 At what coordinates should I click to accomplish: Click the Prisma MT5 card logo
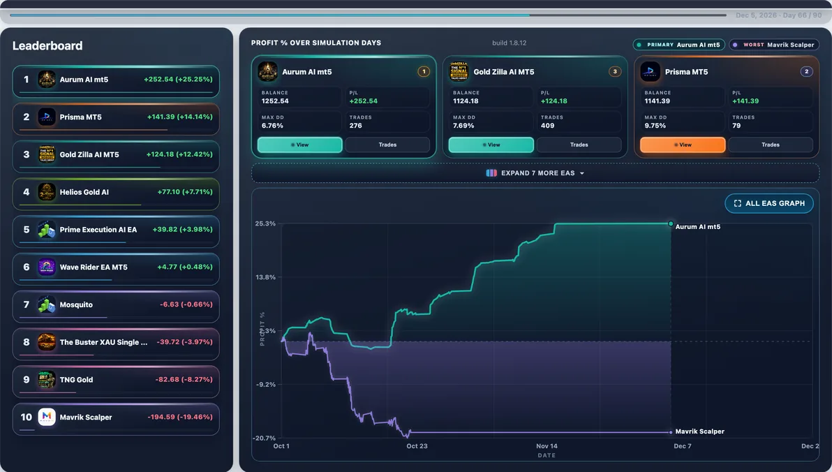(x=650, y=72)
